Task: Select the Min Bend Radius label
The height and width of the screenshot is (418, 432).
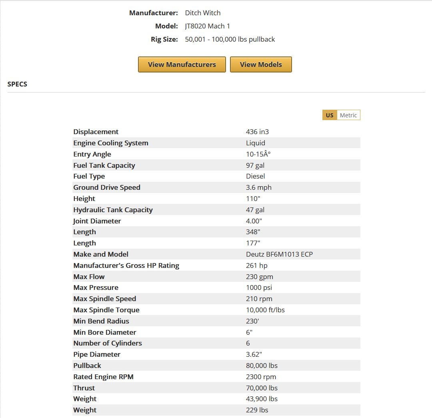Action: coord(101,321)
